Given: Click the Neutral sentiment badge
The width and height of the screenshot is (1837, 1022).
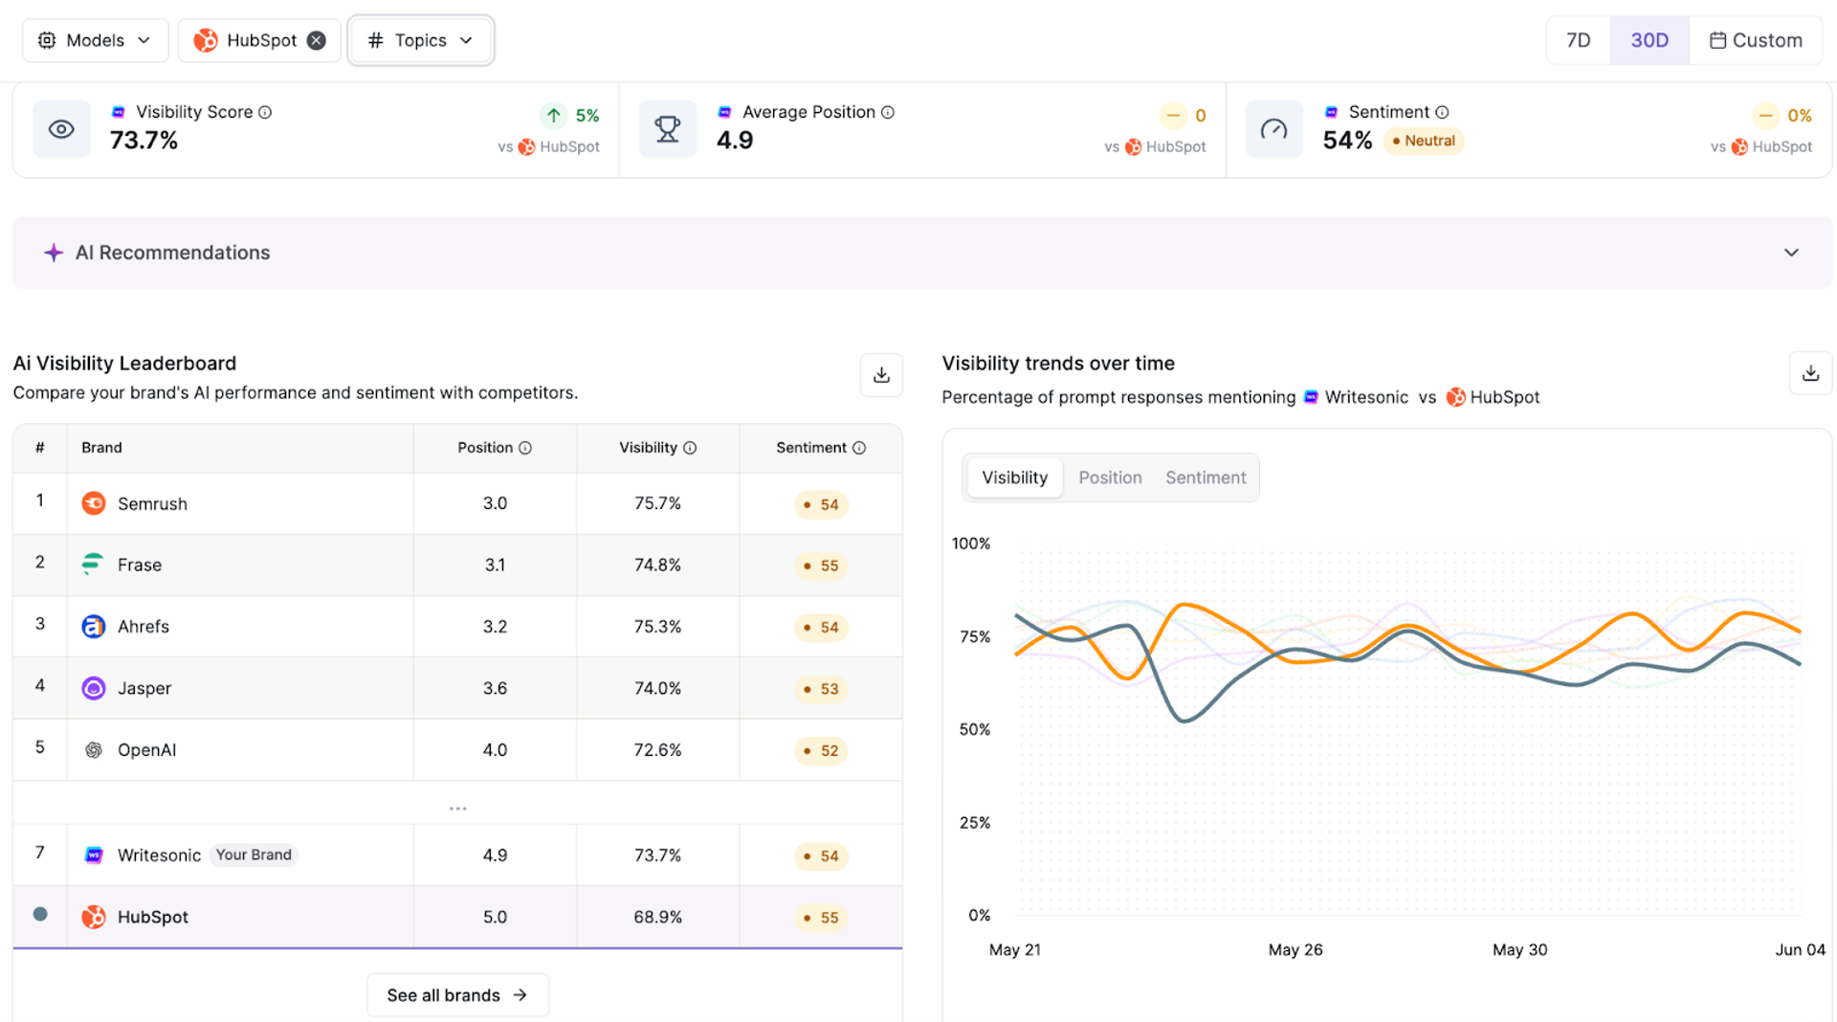Looking at the screenshot, I should [x=1424, y=141].
